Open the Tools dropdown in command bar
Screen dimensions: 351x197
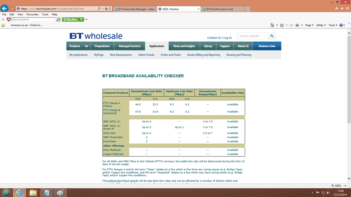coord(333,25)
